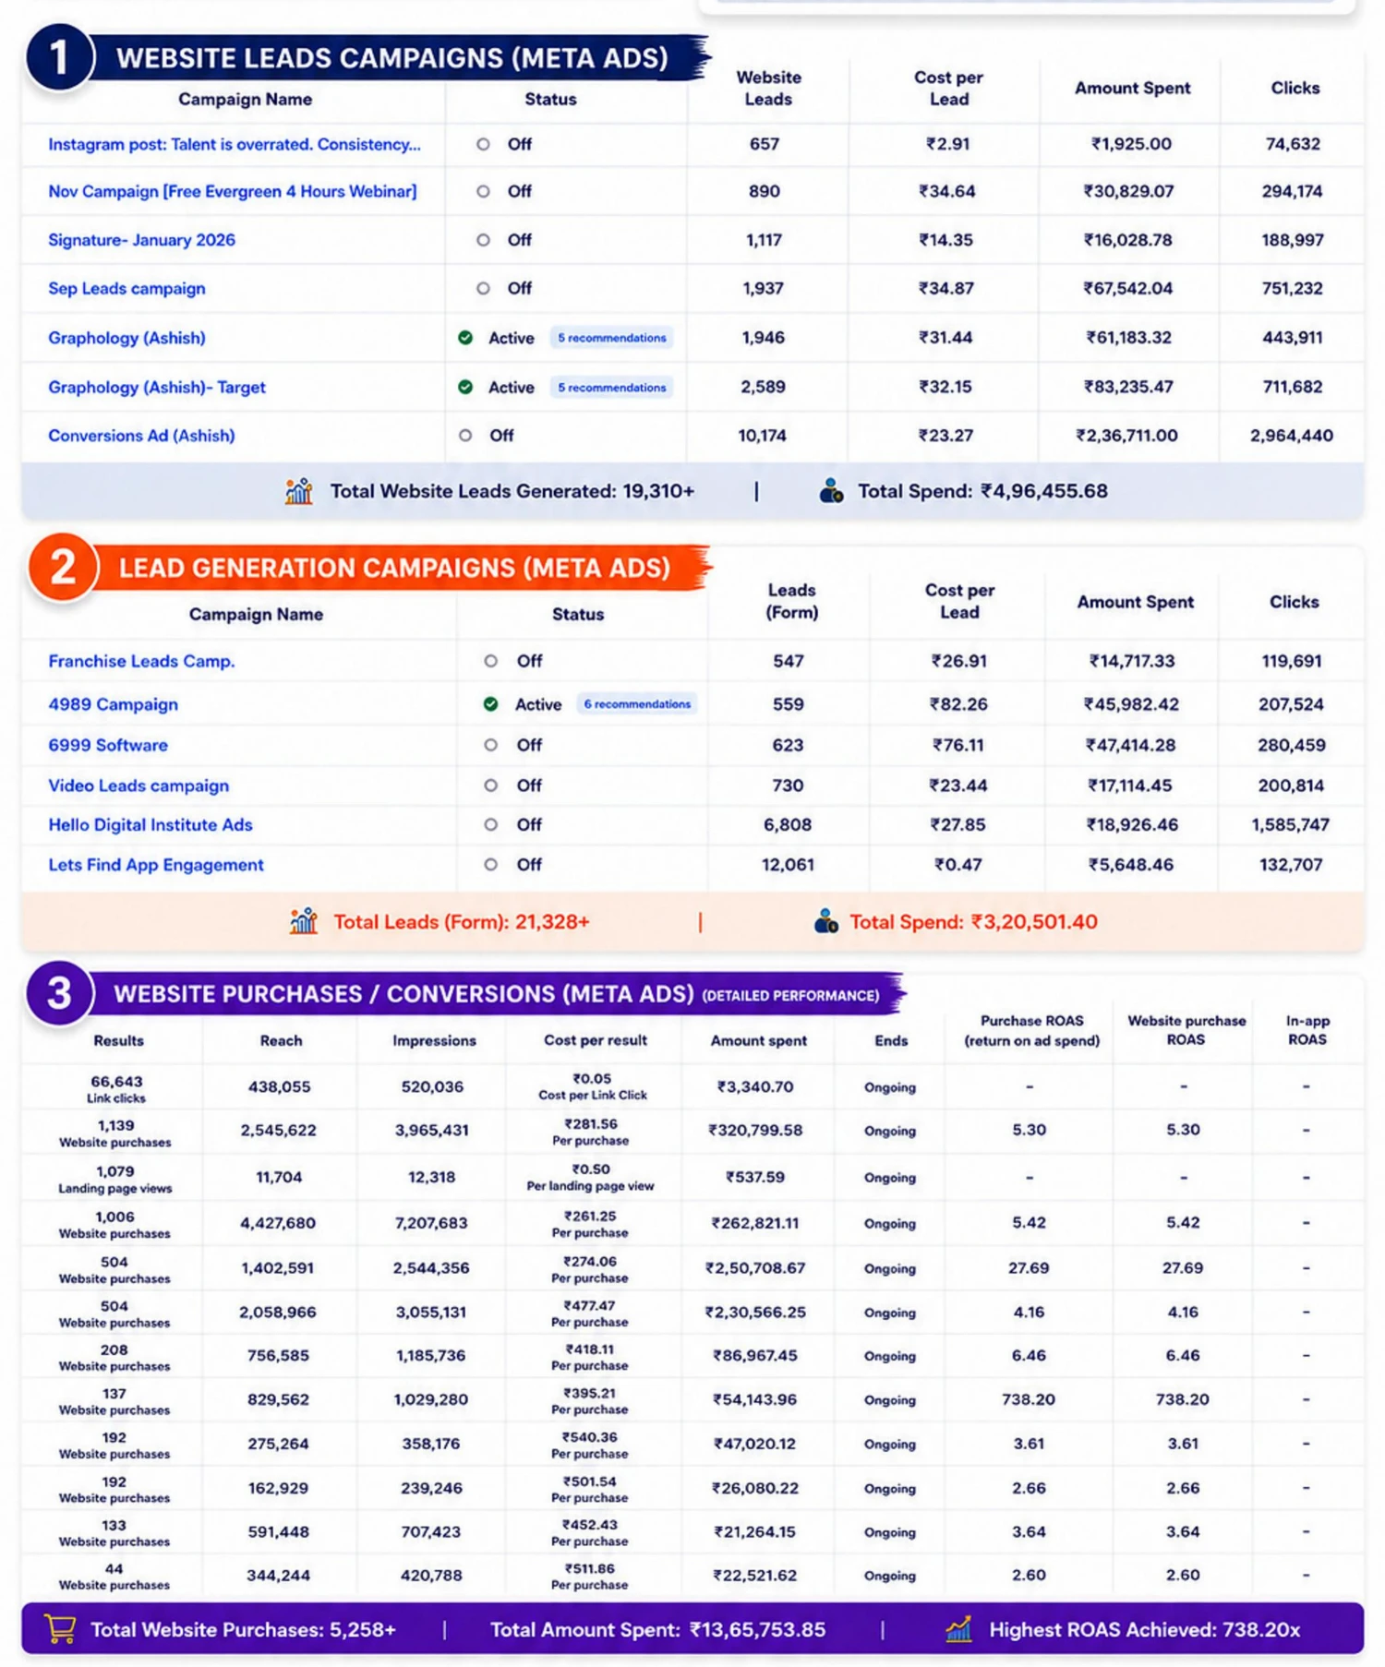
Task: Click the green Active check for Graphology (Ashish)
Action: (465, 338)
